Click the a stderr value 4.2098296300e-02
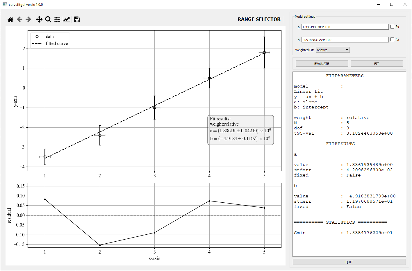Screen dimensions: 412x271 tap(369, 170)
